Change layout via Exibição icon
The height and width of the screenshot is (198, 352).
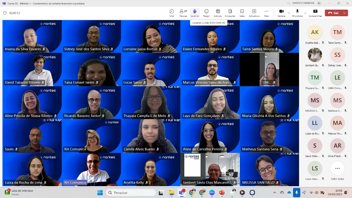(218, 13)
